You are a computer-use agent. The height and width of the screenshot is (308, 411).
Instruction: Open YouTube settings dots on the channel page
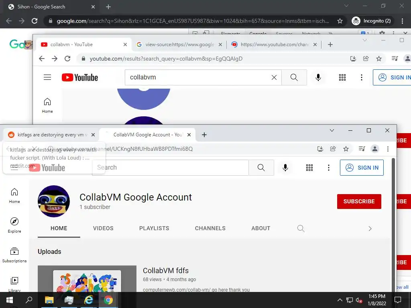point(329,168)
